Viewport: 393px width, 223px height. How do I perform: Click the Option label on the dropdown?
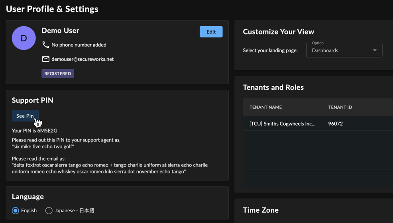[318, 43]
